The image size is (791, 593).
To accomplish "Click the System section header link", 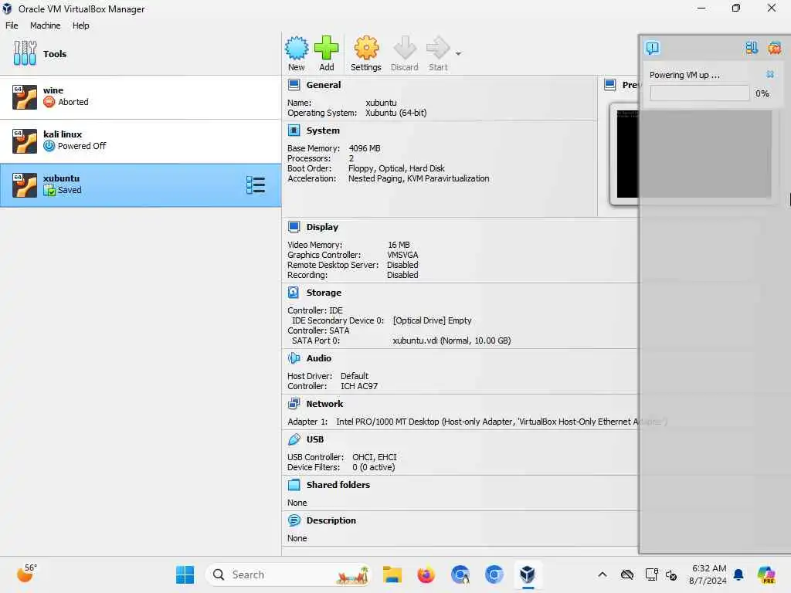I will [323, 130].
